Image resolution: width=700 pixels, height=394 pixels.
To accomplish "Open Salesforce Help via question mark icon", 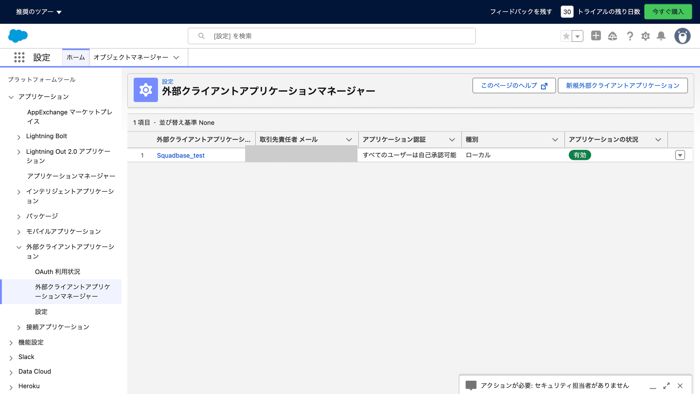I will [630, 36].
